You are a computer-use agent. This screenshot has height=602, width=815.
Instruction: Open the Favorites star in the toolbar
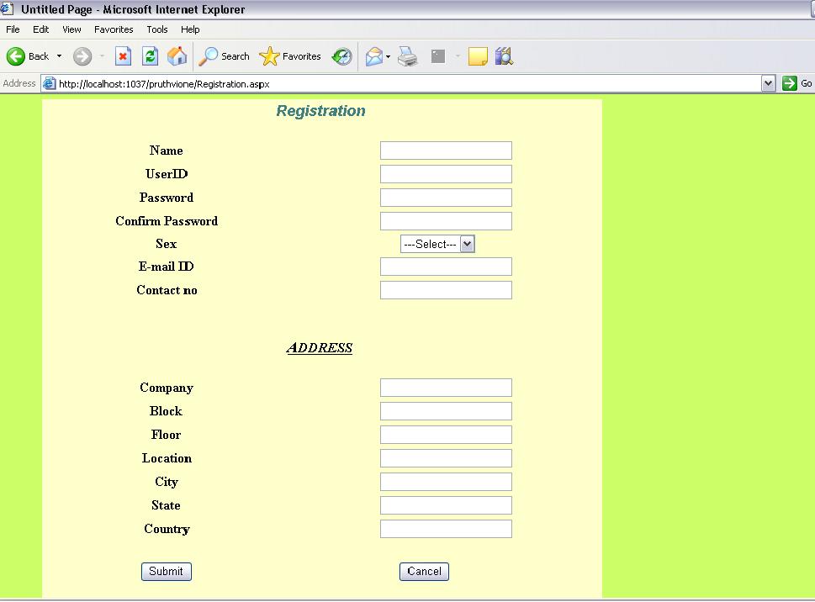pos(269,56)
